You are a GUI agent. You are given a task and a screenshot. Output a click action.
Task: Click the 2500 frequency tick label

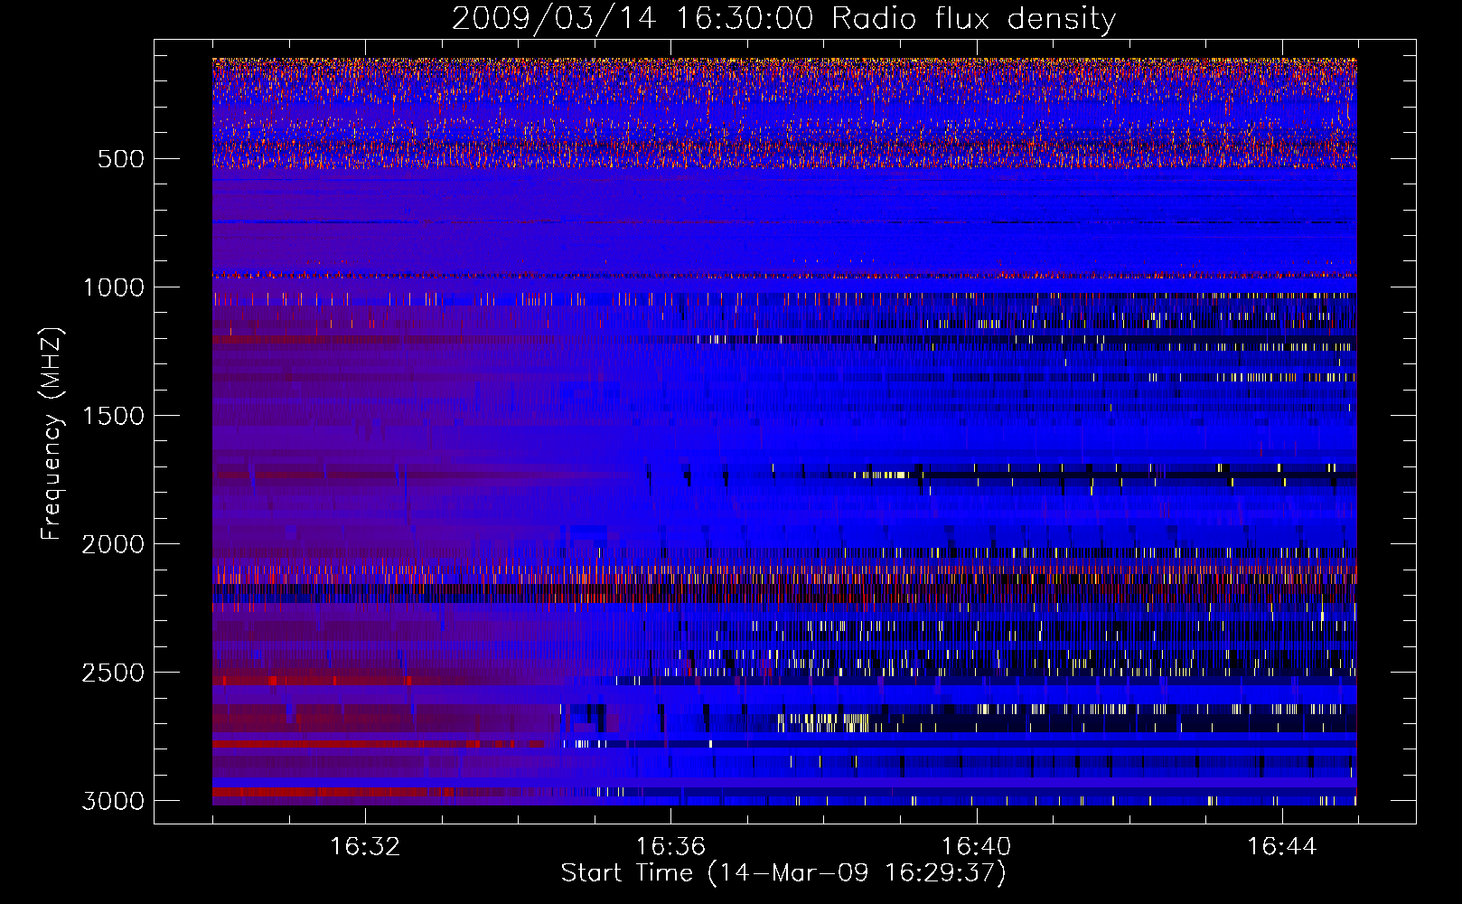click(113, 673)
